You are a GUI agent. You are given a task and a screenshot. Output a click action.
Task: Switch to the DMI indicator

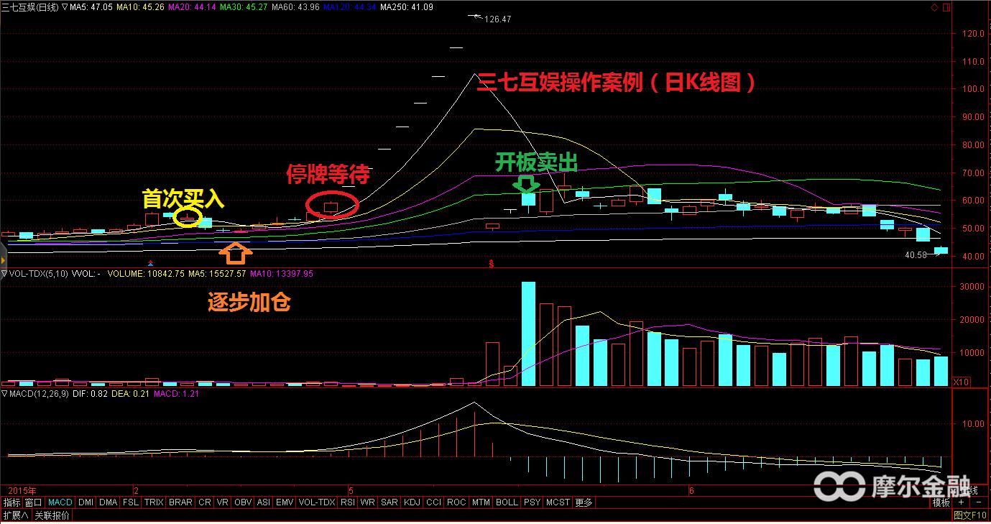click(86, 502)
